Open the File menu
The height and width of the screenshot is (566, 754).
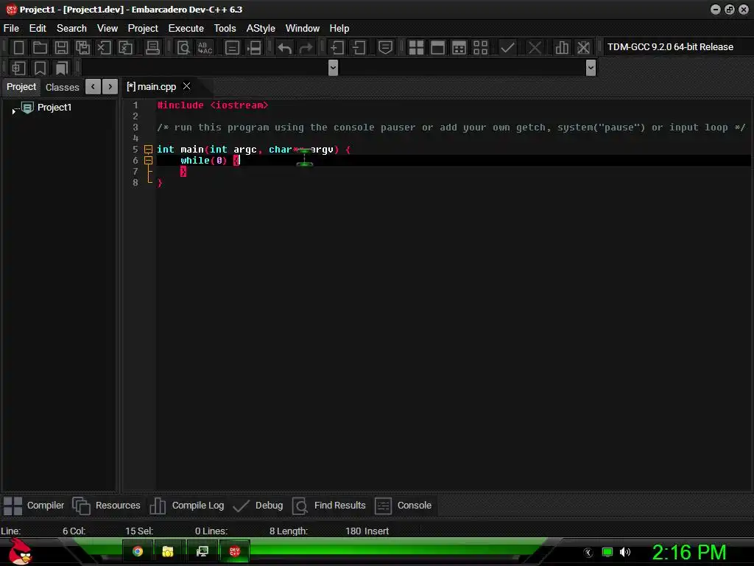[x=11, y=29]
